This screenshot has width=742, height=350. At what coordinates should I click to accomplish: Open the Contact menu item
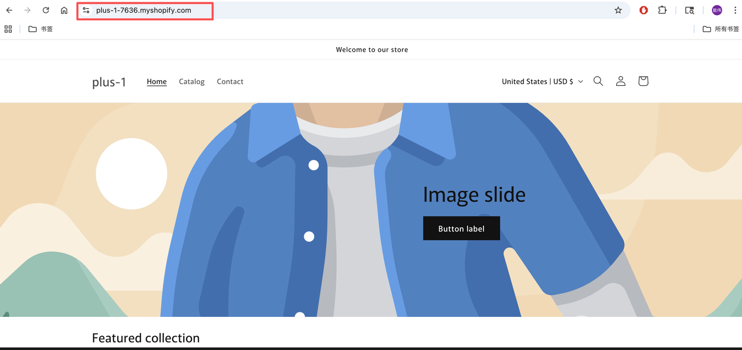[230, 82]
